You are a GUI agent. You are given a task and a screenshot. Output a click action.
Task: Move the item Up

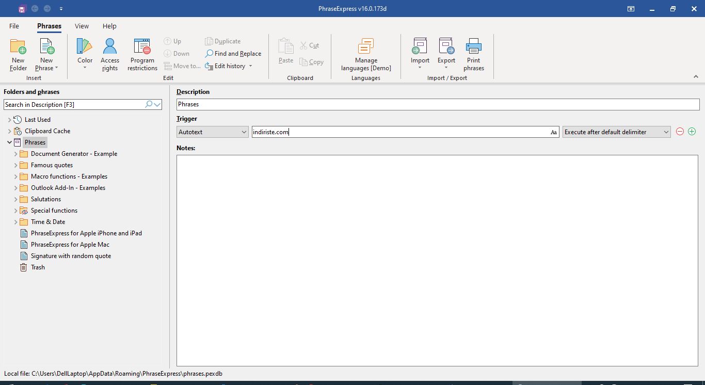[172, 41]
